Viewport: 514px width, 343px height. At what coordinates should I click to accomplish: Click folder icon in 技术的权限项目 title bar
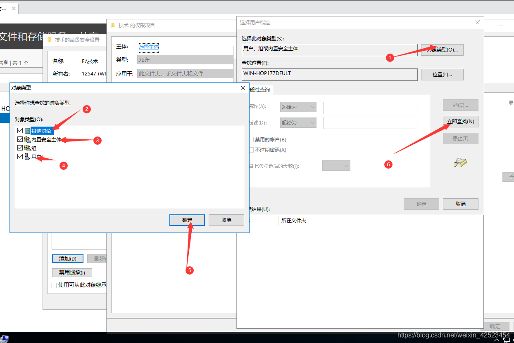click(x=113, y=25)
